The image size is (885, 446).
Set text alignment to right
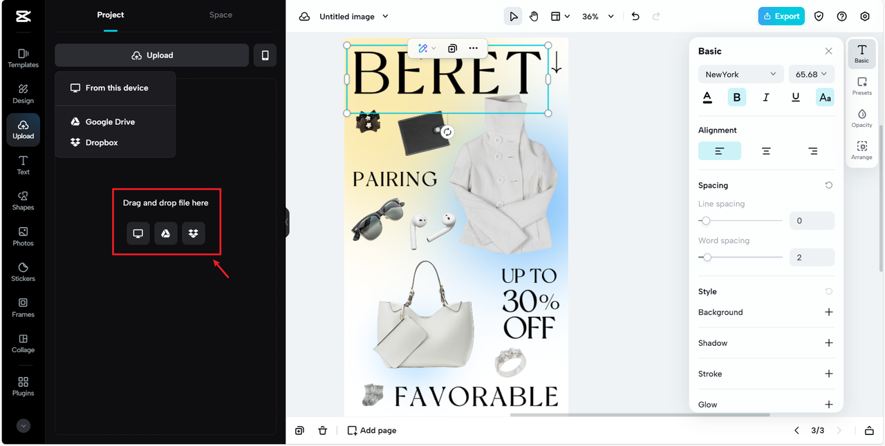813,151
